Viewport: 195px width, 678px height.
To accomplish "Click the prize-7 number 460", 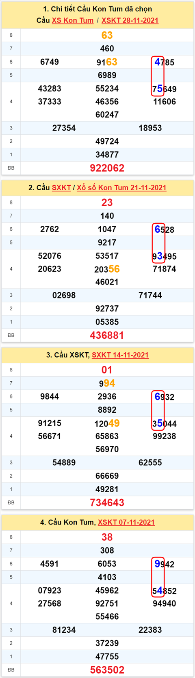I will [x=107, y=49].
